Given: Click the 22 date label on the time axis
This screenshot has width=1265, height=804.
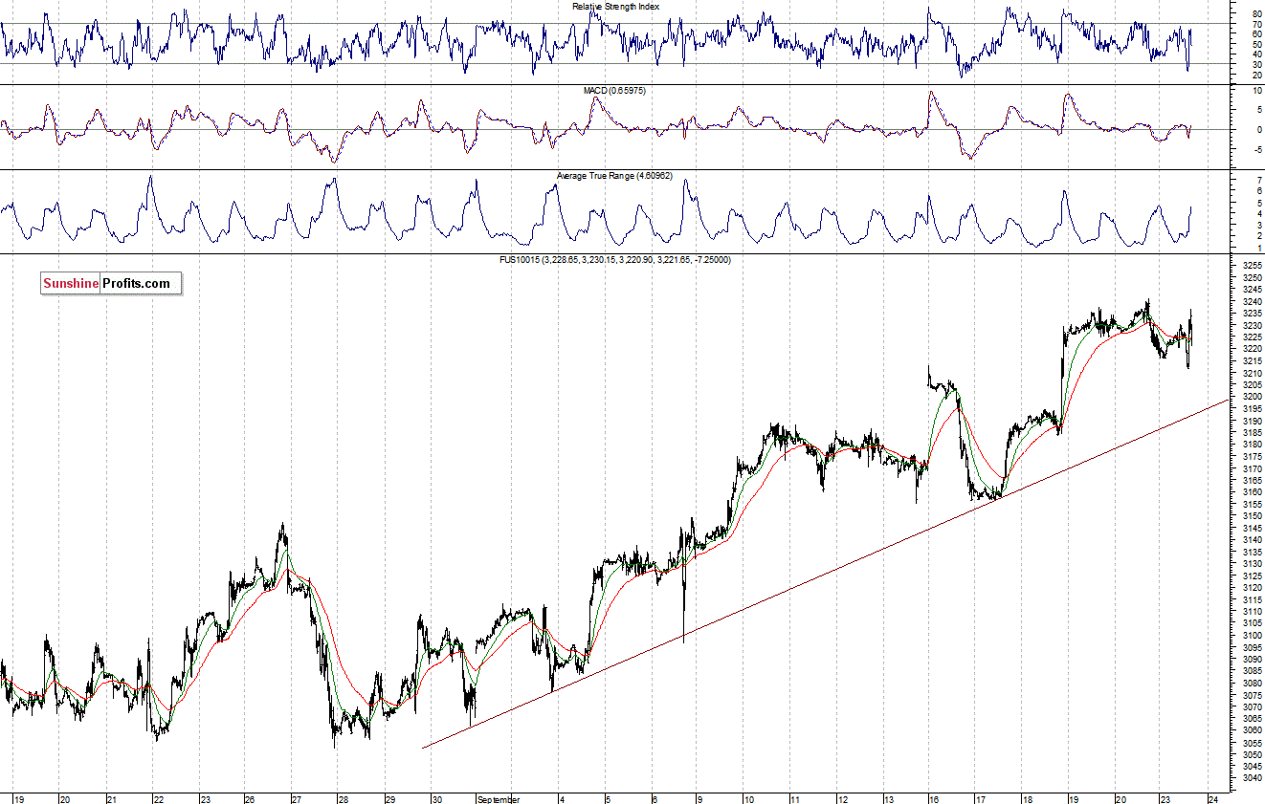Looking at the screenshot, I should pyautogui.click(x=158, y=798).
